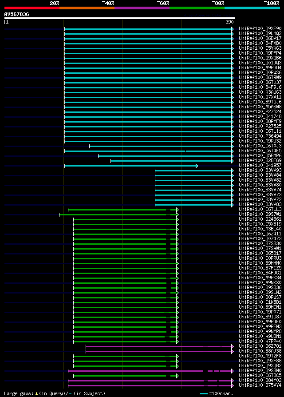This screenshot has height=397, width=284.
Task: Click the cyan alignment bar for UniRef100_Q41957
Action: 131,166
